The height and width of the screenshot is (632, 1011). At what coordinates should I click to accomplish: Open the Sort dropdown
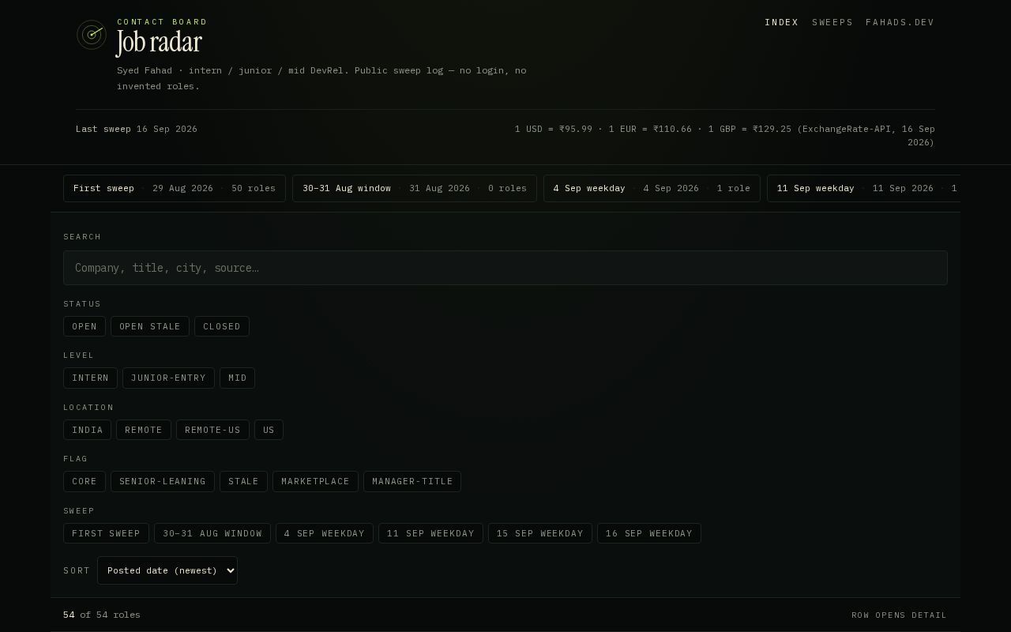coord(167,570)
